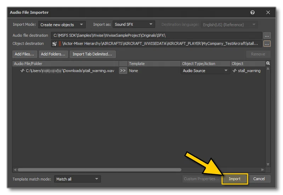Click Import Tab Delimited button

point(92,54)
